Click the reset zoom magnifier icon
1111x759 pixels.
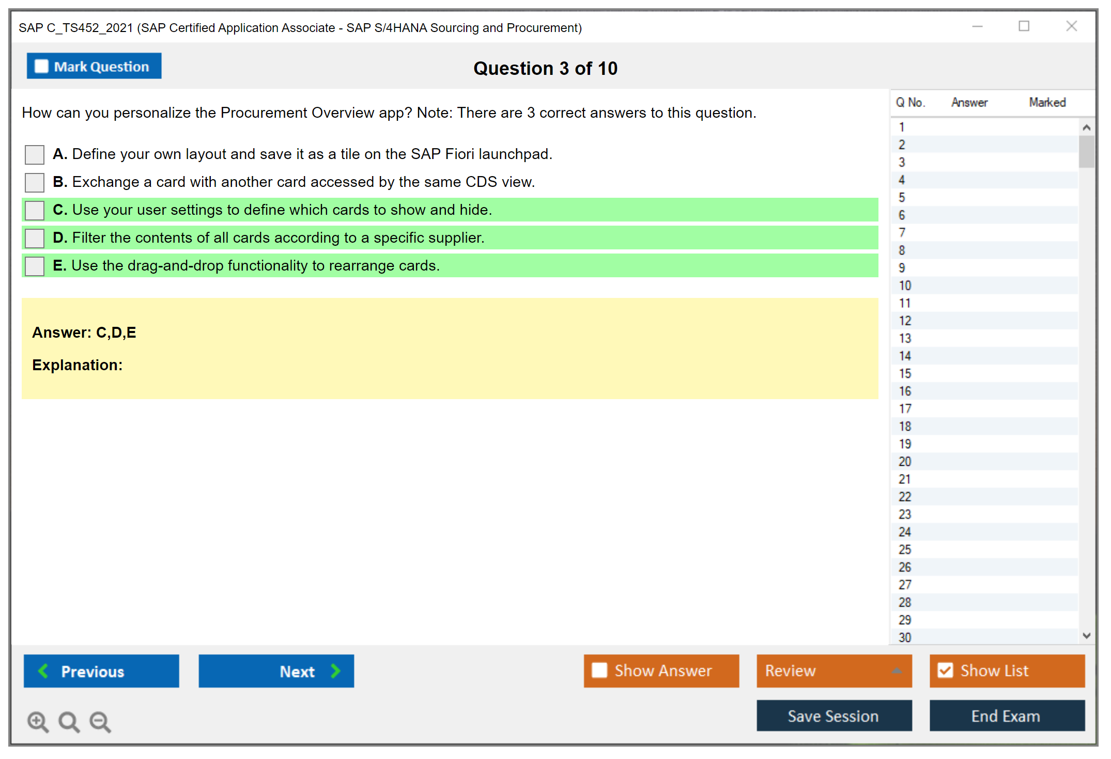69,721
